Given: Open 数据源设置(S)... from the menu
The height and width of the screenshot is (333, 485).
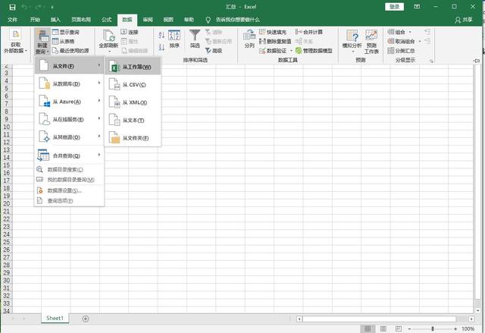Looking at the screenshot, I should (x=69, y=190).
